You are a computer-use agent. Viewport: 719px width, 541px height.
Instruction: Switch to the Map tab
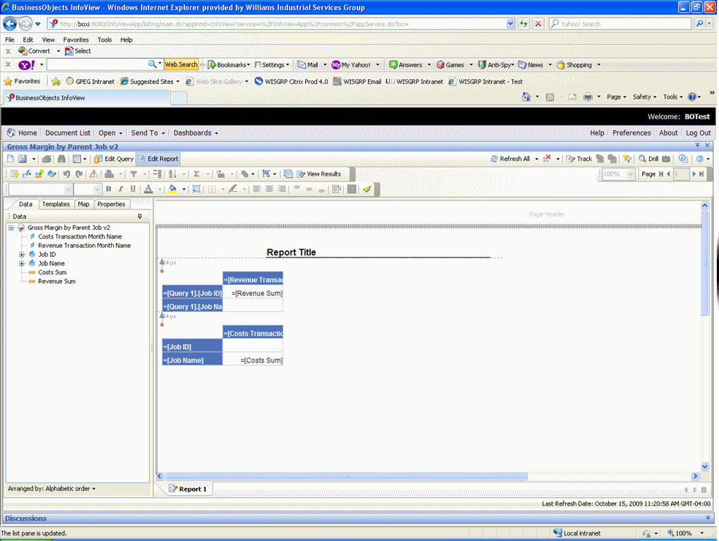(x=83, y=205)
